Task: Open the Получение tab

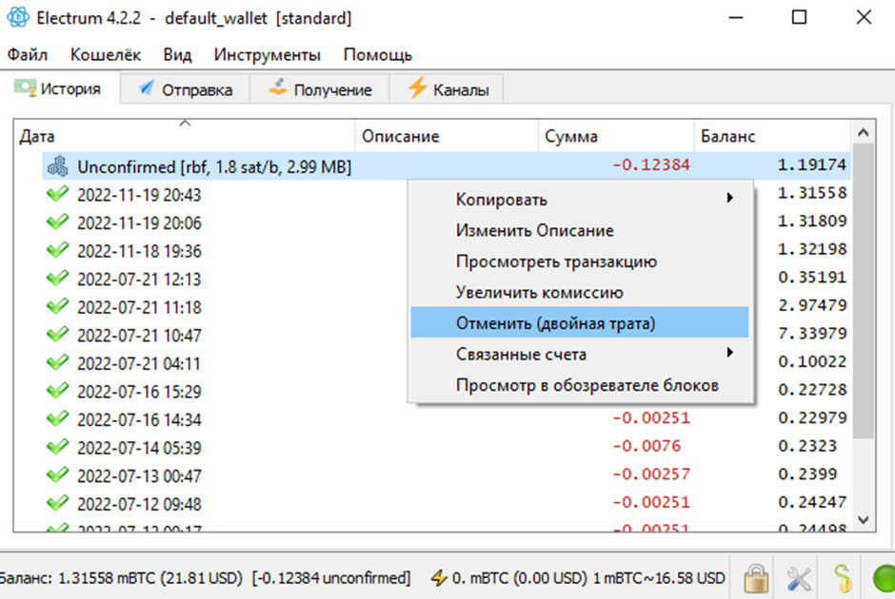Action: 320,89
